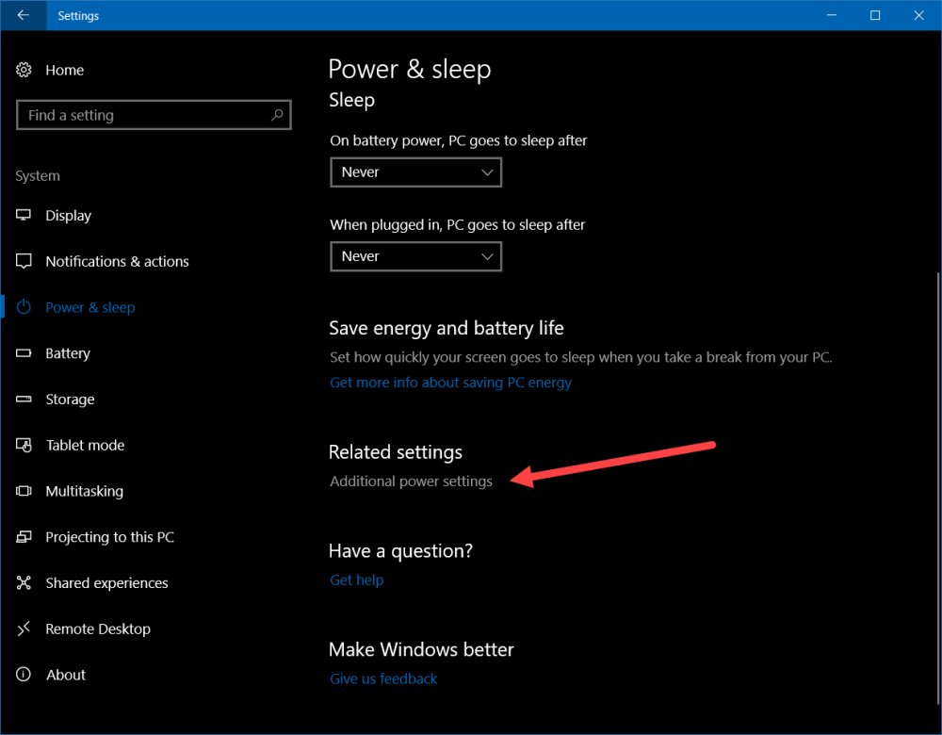Maximize the Settings window

[x=875, y=15]
